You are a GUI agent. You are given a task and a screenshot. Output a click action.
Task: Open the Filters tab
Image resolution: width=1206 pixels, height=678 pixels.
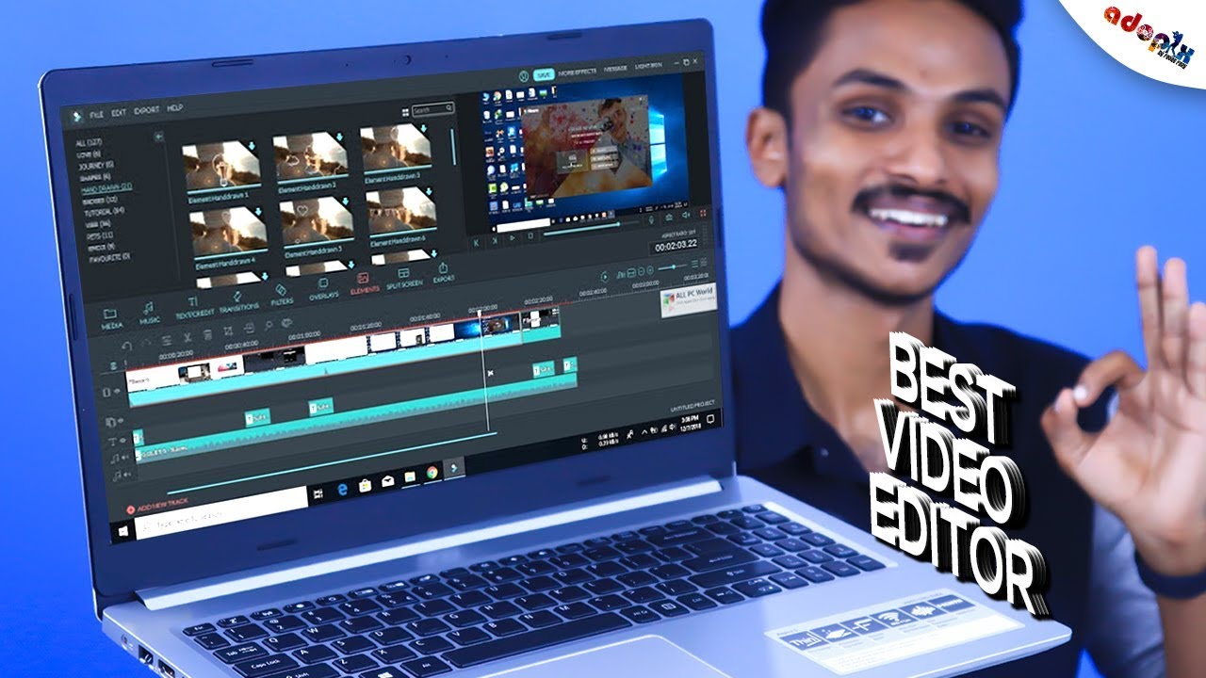(282, 295)
